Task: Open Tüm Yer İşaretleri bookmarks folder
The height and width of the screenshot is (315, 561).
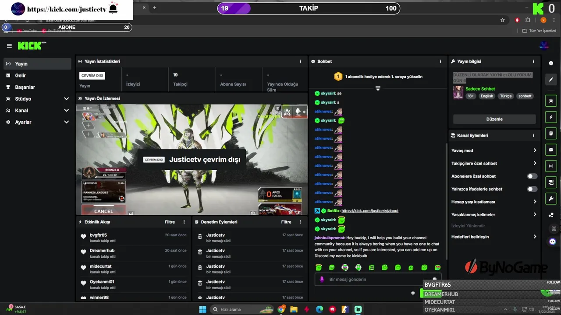Action: [540, 31]
